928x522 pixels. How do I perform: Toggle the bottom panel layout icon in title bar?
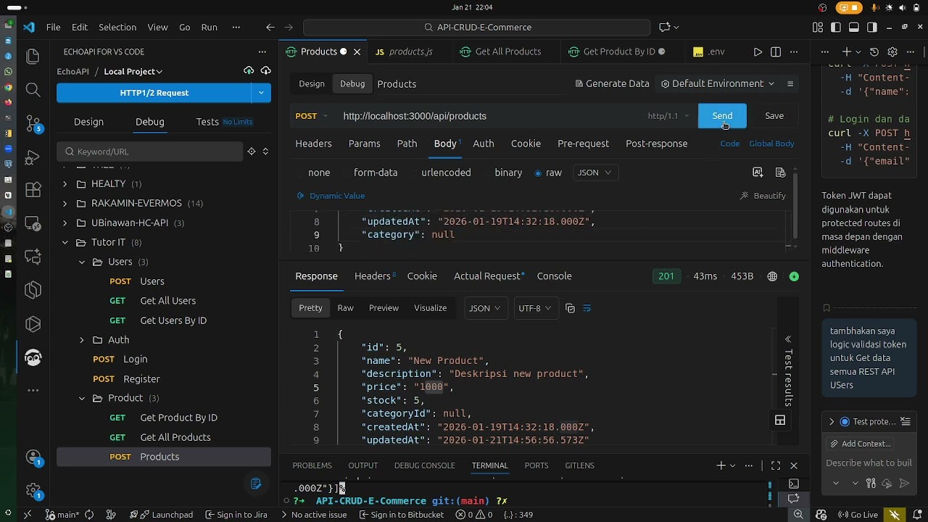point(854,28)
